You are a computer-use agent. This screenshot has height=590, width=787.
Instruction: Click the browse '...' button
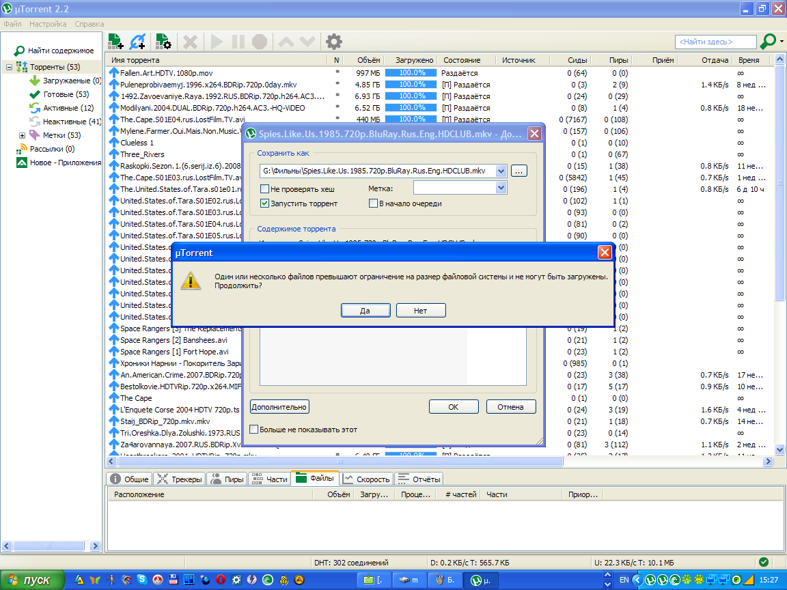point(519,171)
